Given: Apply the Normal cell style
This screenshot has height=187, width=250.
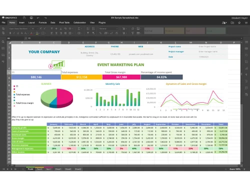Looking at the screenshot, I should coord(154,31).
